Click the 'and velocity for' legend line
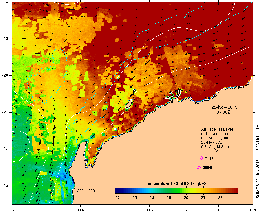Viewport: 262px width, 212px height. pos(215,138)
